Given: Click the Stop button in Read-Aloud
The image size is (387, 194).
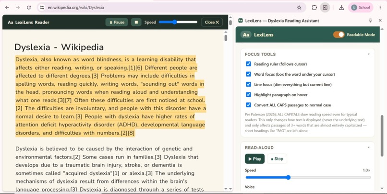Looking at the screenshot, I should coord(277,159).
